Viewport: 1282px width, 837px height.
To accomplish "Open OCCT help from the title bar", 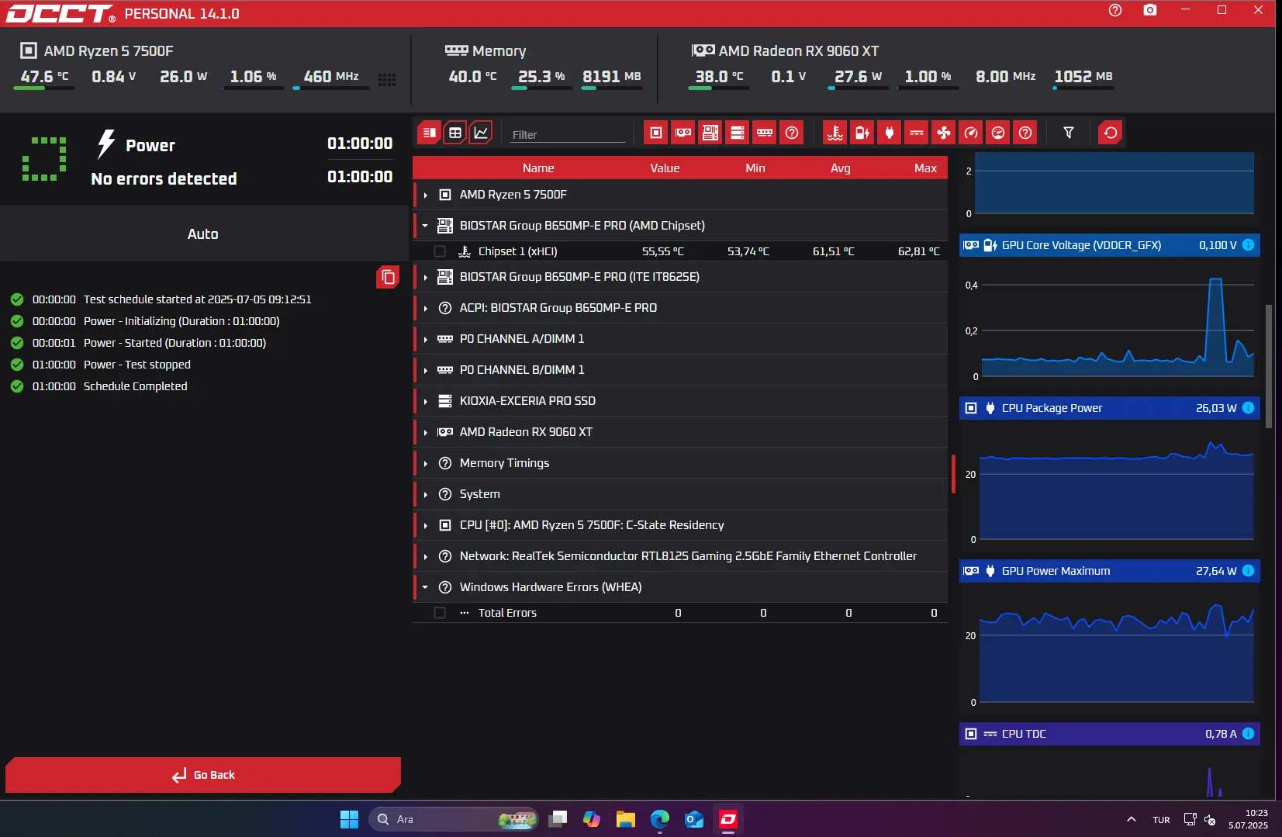I will pos(1115,10).
